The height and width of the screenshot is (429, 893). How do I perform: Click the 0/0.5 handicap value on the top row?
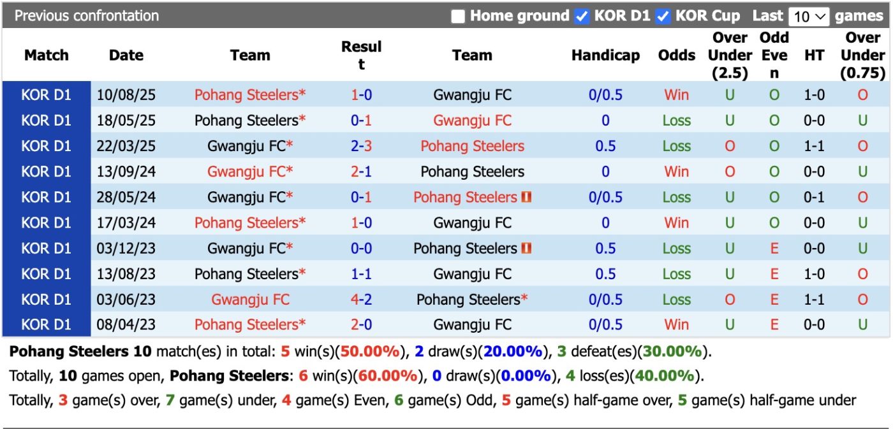pos(605,95)
